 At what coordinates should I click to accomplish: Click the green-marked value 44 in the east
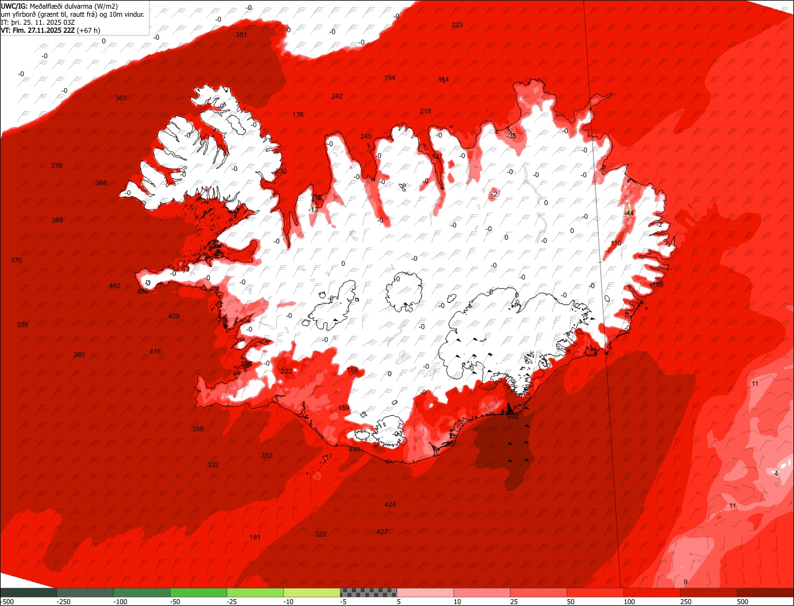[630, 212]
